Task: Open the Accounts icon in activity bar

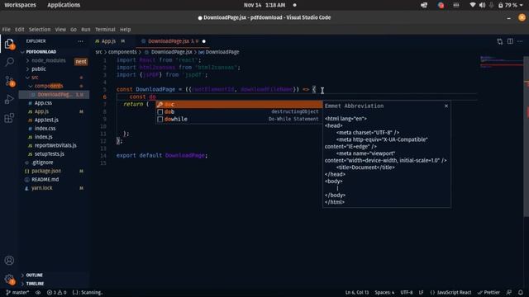Action: [x=9, y=261]
